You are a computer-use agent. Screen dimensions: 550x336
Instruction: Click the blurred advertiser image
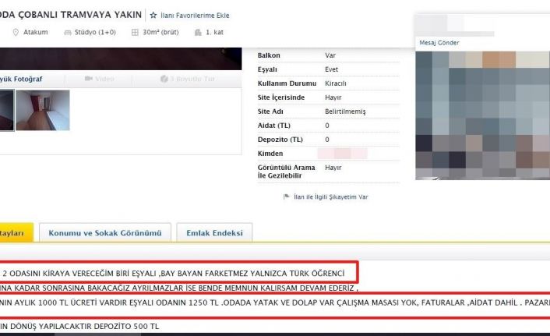coord(483,115)
